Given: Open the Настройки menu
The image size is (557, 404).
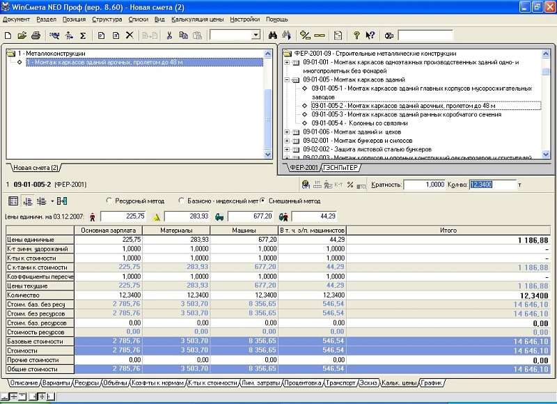Looking at the screenshot, I should [245, 20].
